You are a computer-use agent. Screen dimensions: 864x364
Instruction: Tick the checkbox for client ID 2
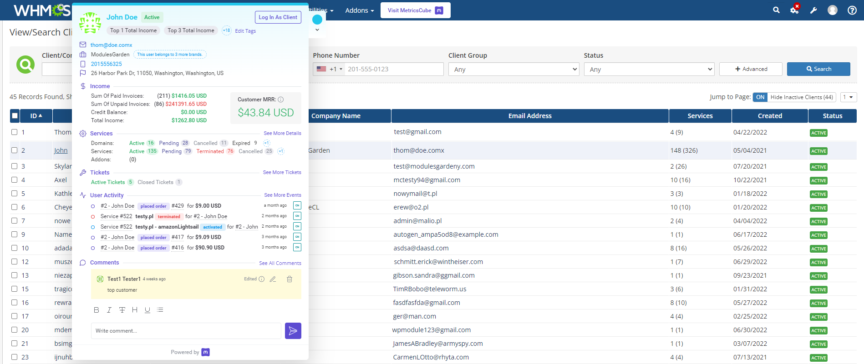click(x=15, y=150)
